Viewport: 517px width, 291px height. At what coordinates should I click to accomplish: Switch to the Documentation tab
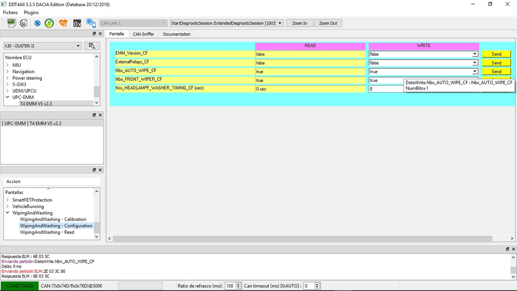coord(177,34)
